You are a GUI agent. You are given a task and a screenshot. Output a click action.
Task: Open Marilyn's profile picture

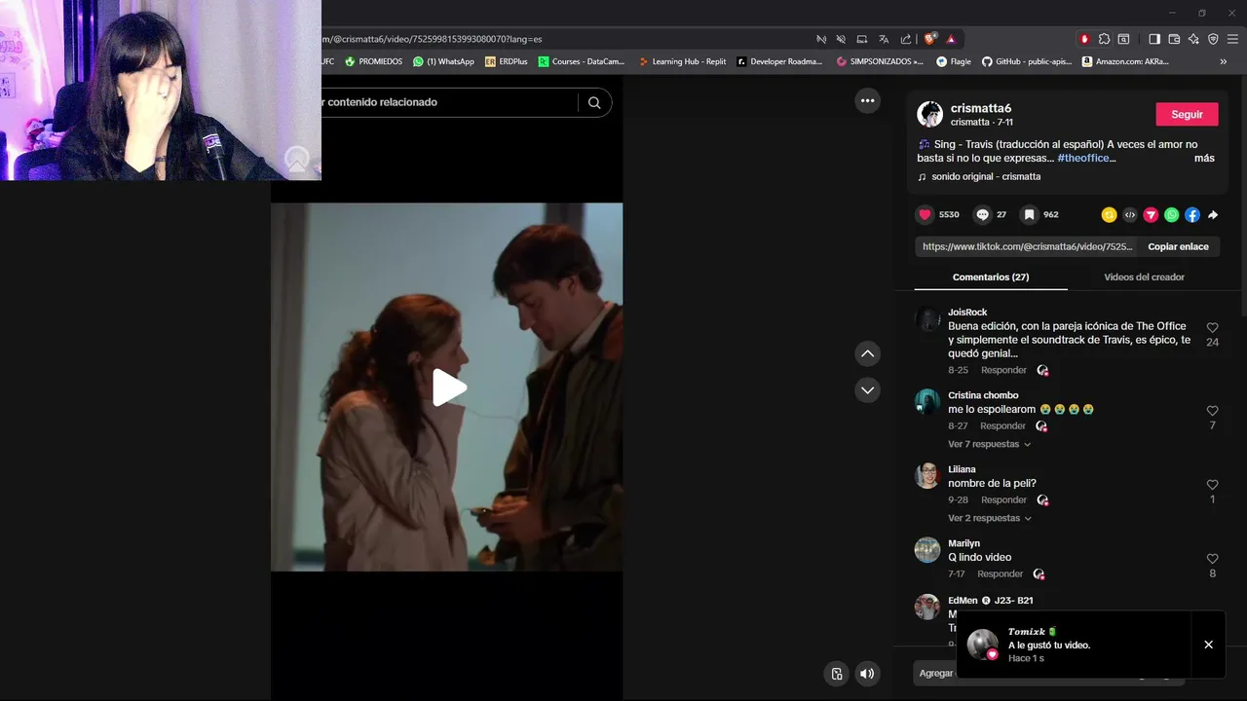(x=927, y=549)
